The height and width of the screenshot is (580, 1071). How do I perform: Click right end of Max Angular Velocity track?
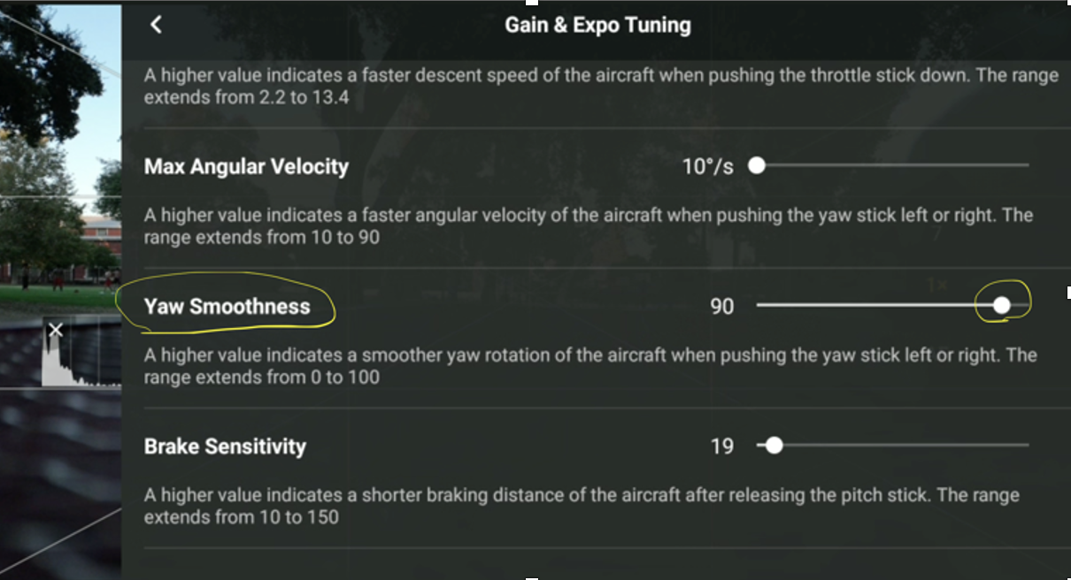(x=1027, y=165)
